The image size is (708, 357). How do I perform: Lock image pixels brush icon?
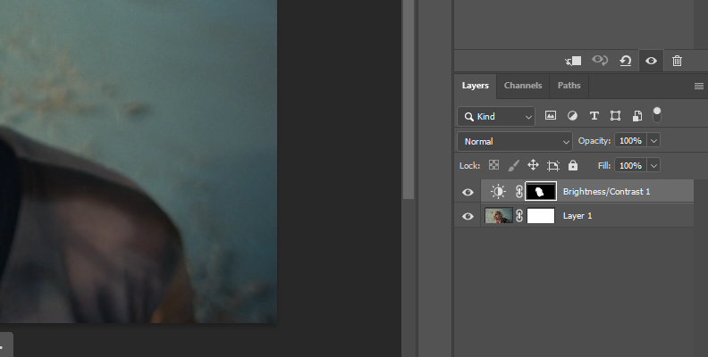tap(513, 165)
